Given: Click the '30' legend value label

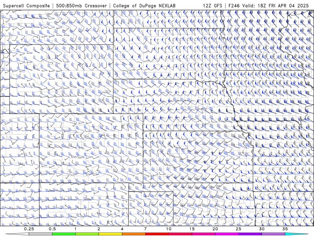Looking at the screenshot, I should point(262,229).
